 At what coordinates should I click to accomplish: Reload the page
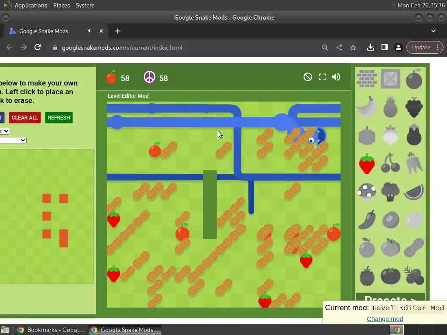(x=38, y=47)
